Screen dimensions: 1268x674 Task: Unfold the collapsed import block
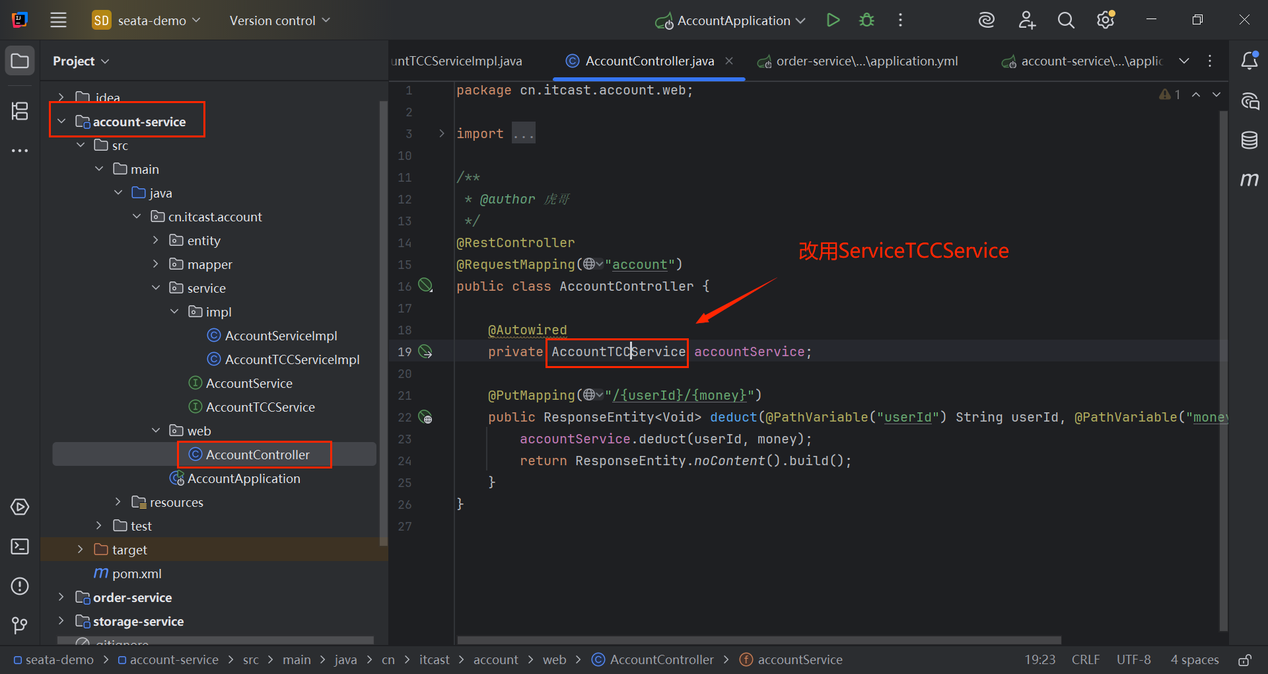pos(442,133)
